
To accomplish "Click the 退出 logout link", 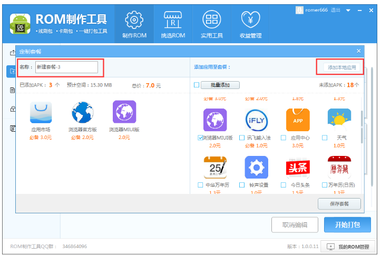I will [335, 10].
